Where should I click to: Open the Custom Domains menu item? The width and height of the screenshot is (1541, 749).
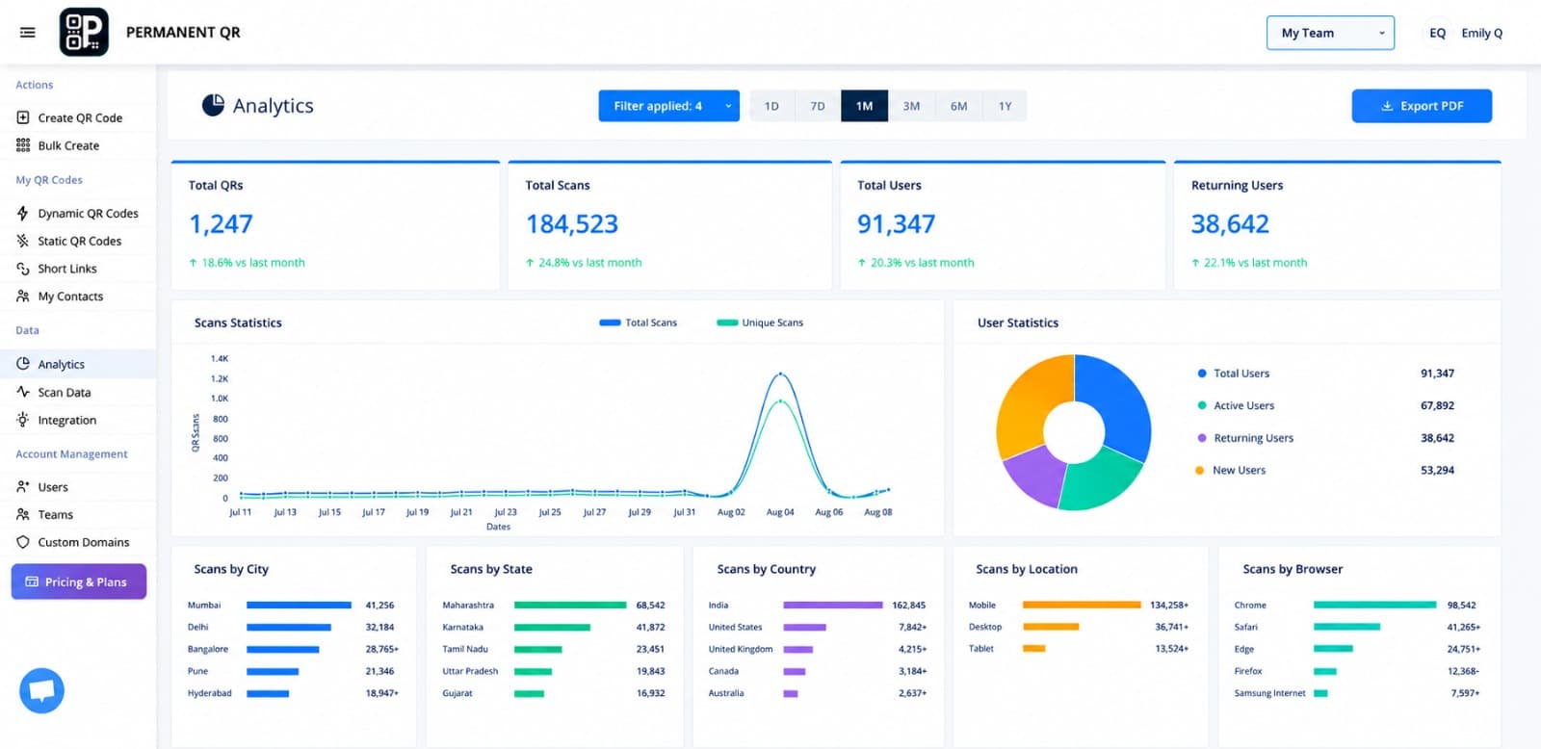tap(78, 542)
